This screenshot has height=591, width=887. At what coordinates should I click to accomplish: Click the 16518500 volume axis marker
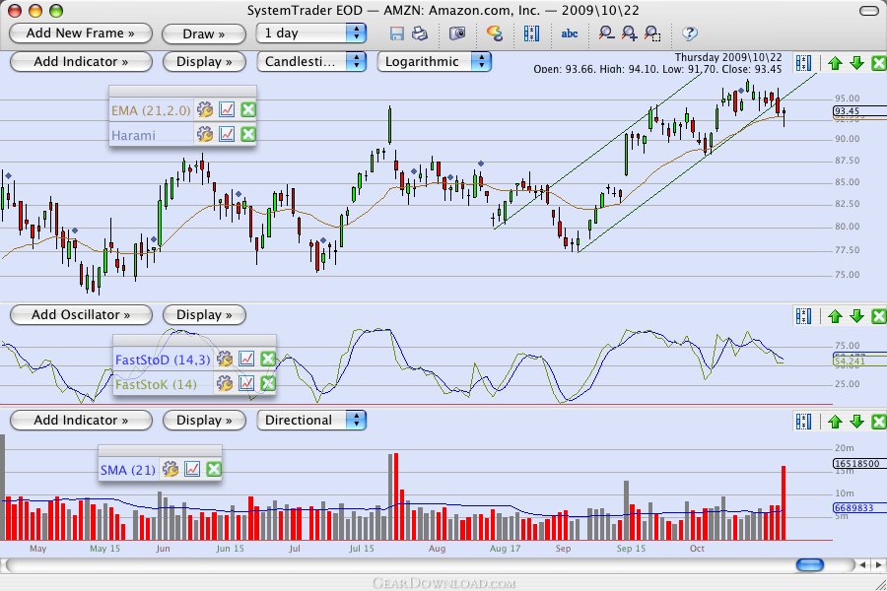(x=859, y=464)
